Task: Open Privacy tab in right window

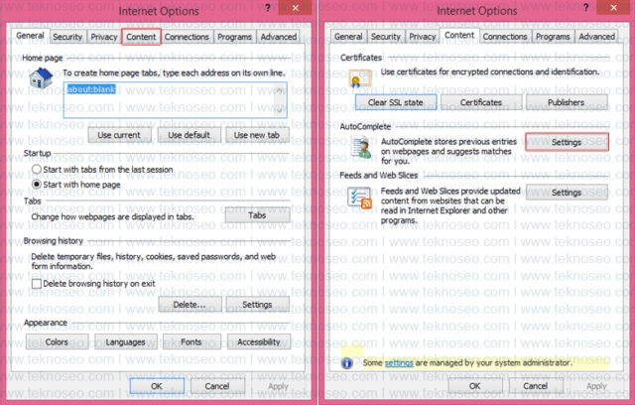Action: [x=422, y=37]
